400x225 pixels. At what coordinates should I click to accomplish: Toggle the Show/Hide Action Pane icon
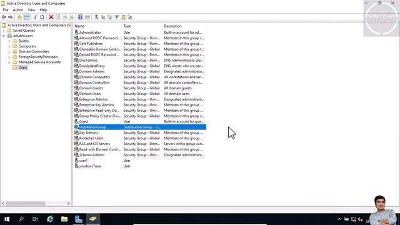coord(87,17)
